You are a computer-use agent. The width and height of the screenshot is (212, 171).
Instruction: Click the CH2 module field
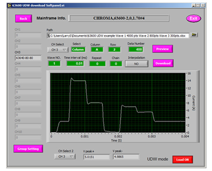tap(28, 47)
